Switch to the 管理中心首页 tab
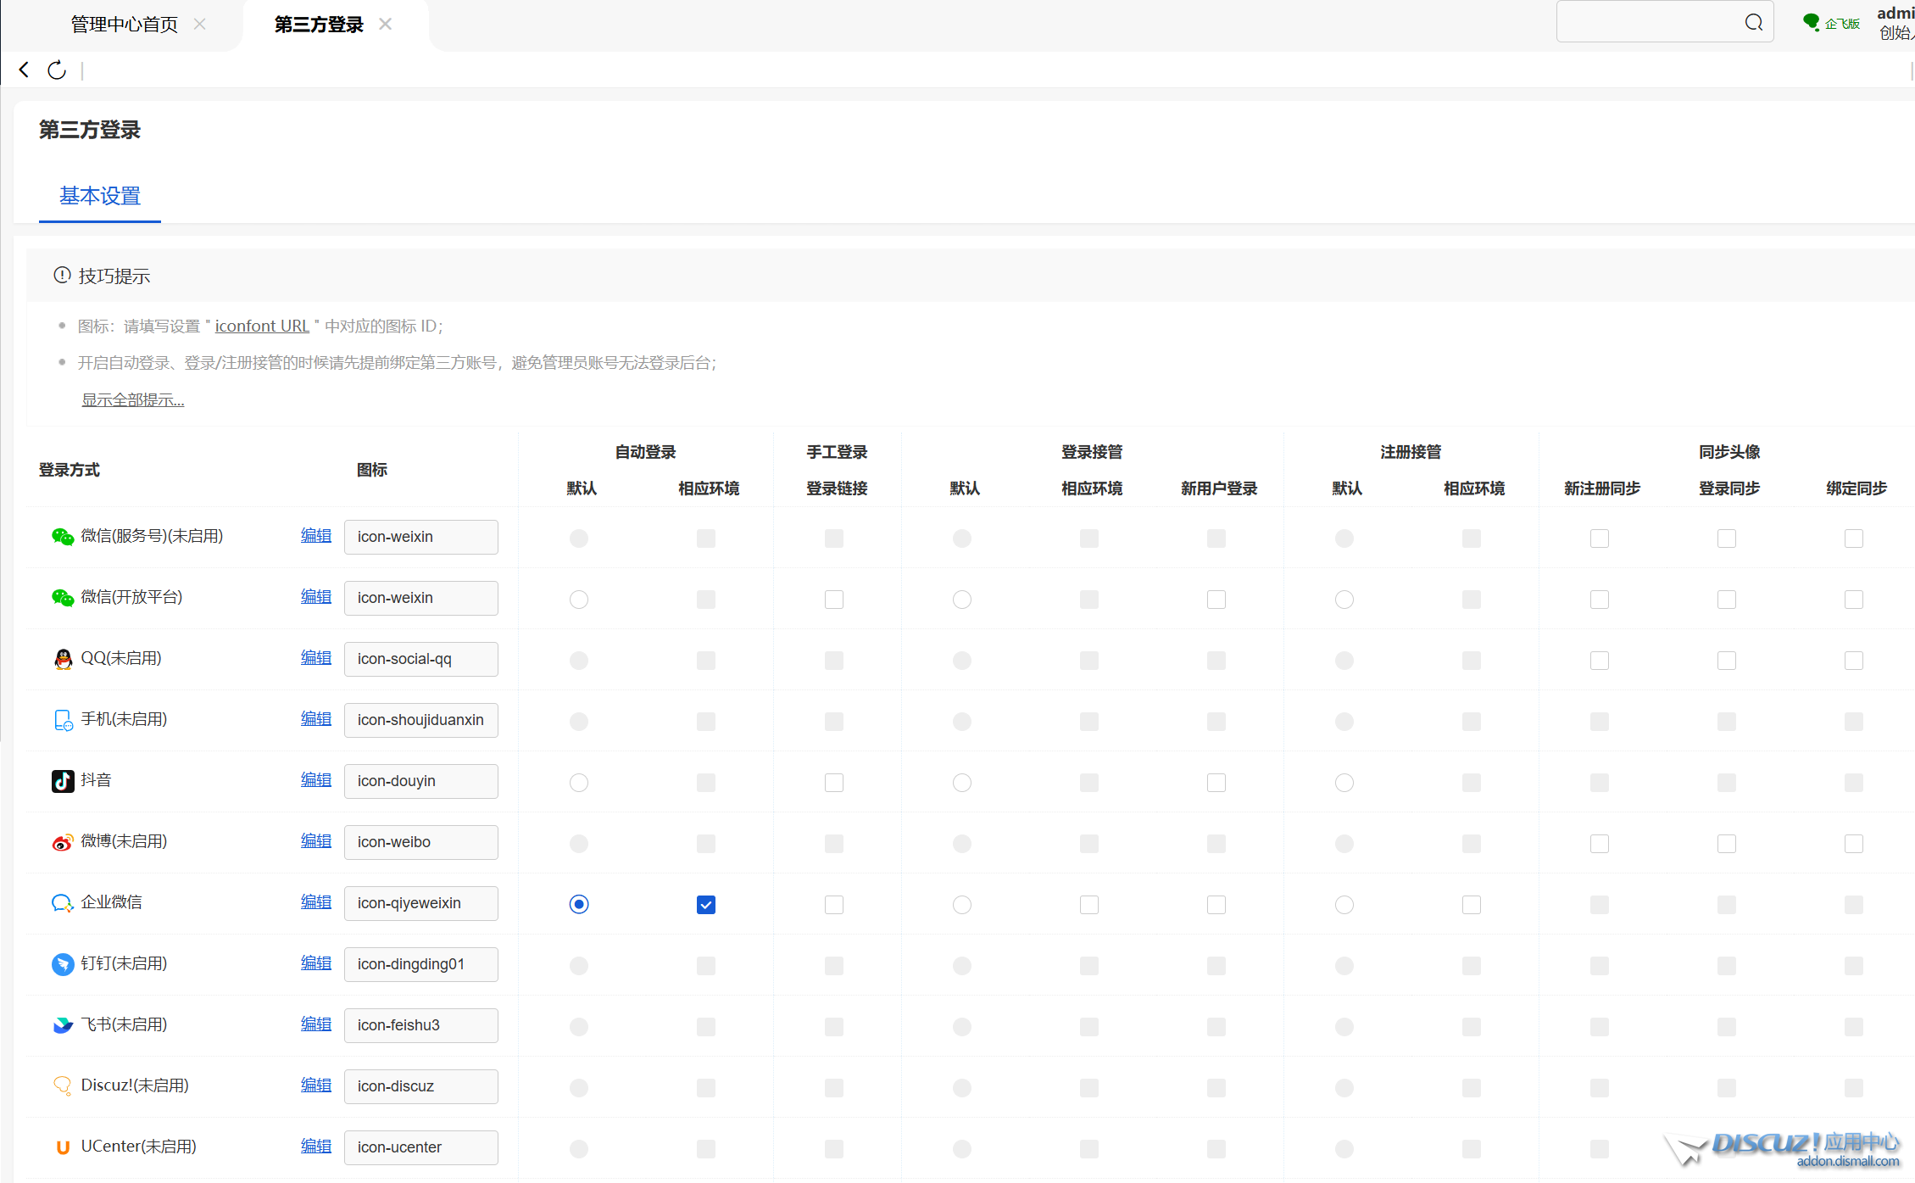Screen dimensions: 1915x1183 [x=125, y=25]
